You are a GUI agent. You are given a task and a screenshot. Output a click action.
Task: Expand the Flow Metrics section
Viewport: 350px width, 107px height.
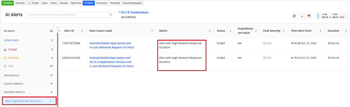pyautogui.click(x=51, y=75)
